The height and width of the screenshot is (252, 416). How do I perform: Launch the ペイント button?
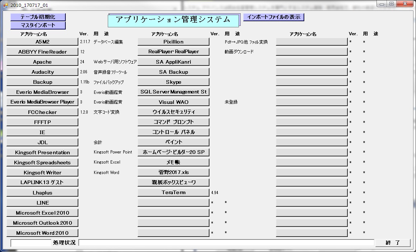(174, 142)
